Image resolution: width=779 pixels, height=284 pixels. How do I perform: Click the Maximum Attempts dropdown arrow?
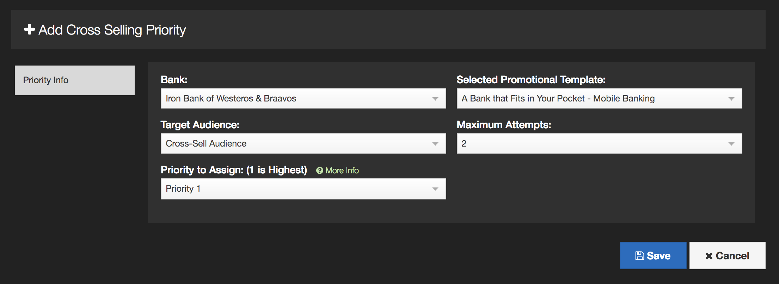tap(731, 144)
